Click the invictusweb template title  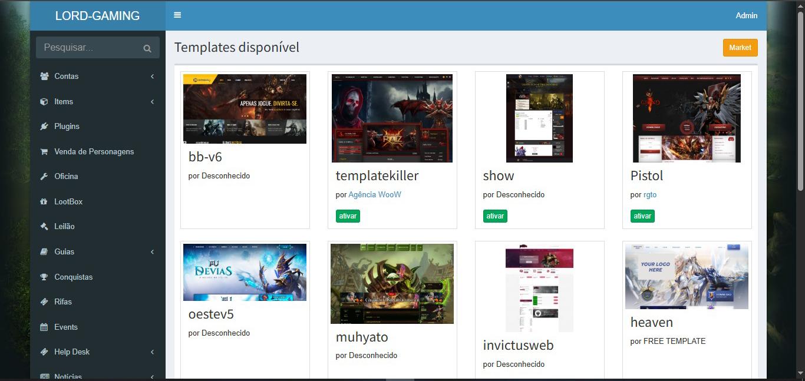pos(519,345)
